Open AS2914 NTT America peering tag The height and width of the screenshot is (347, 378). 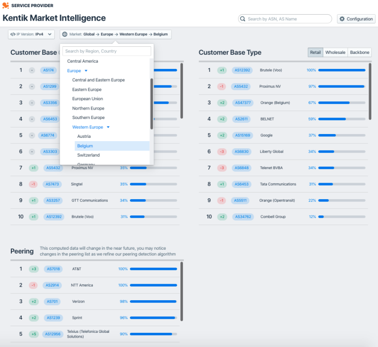click(52, 285)
